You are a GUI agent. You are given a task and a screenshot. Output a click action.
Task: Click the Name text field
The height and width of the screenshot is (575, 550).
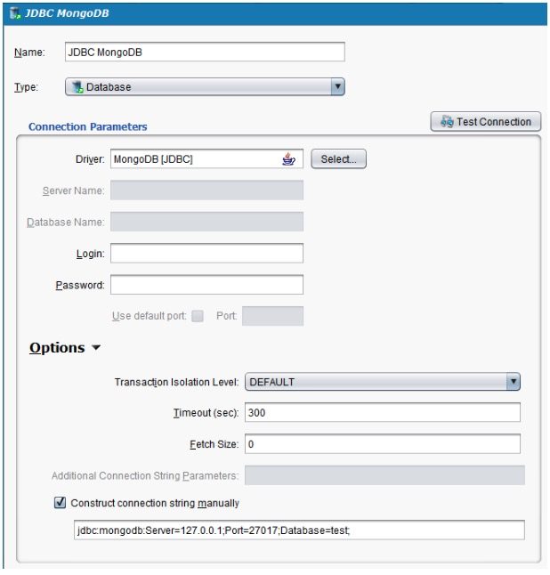pos(204,52)
